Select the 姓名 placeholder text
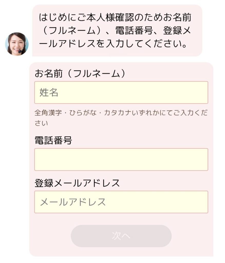The height and width of the screenshot is (263, 225). click(x=49, y=92)
